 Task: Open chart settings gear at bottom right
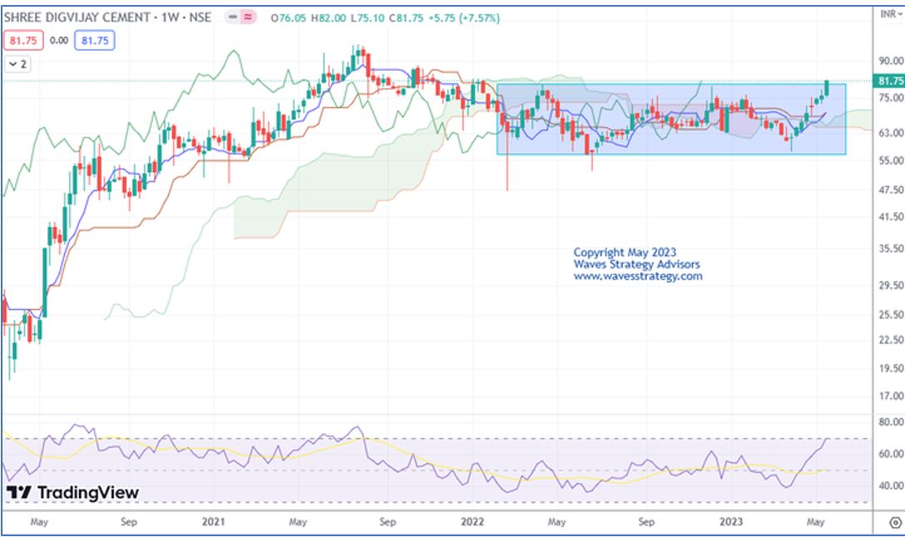895,523
